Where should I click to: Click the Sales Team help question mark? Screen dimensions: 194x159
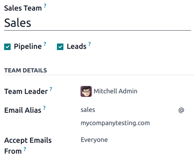click(45, 6)
